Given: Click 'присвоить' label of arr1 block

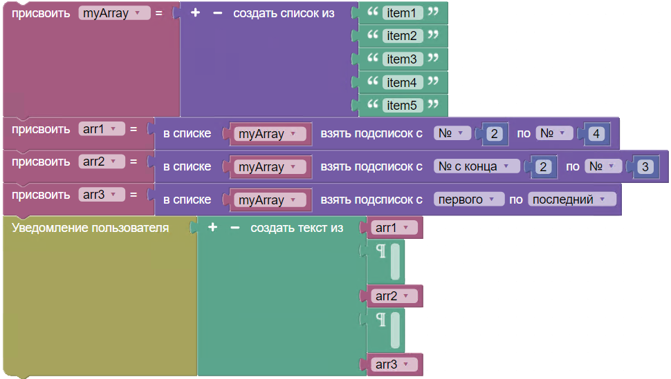Looking at the screenshot, I should click(41, 129).
